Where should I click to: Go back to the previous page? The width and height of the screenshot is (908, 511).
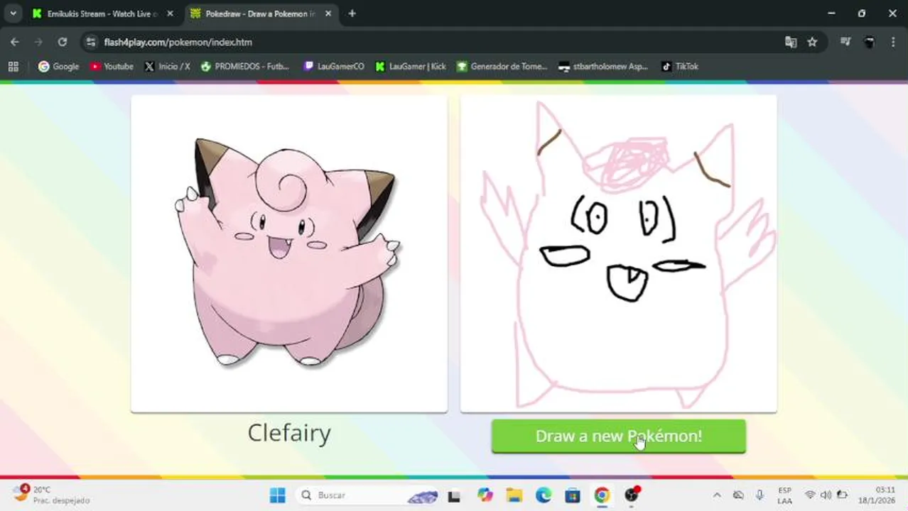click(x=15, y=42)
